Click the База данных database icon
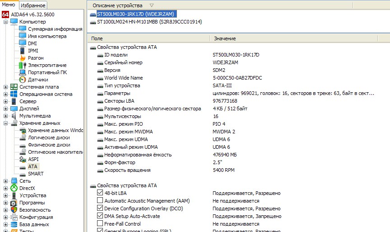 [x=14, y=224]
